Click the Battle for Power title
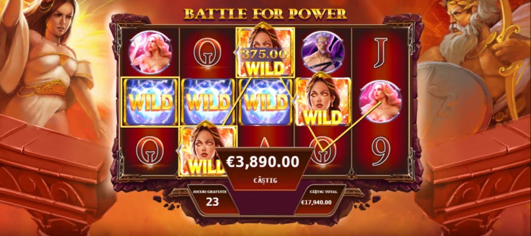The image size is (531, 236). [x=265, y=13]
